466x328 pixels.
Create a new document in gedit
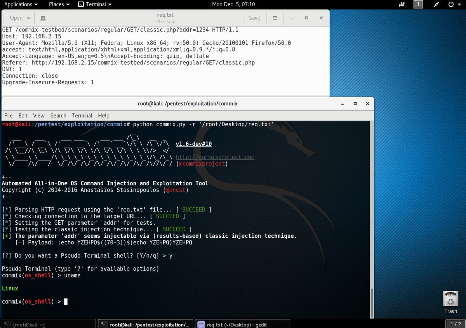pos(43,18)
